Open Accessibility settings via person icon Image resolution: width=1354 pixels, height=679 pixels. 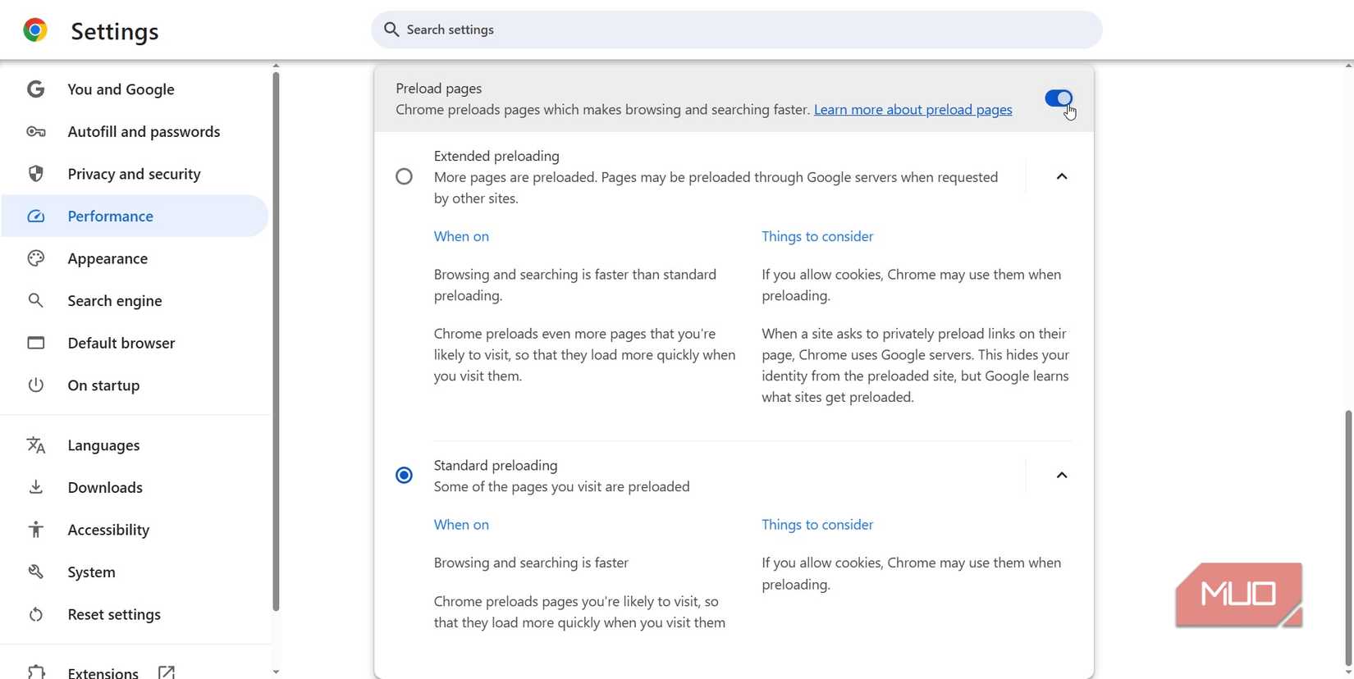(x=36, y=529)
